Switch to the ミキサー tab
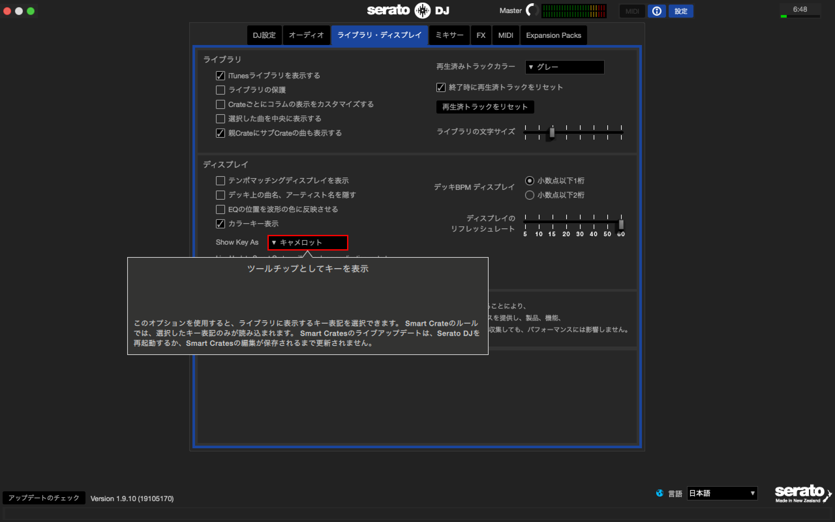The image size is (835, 522). 449,35
